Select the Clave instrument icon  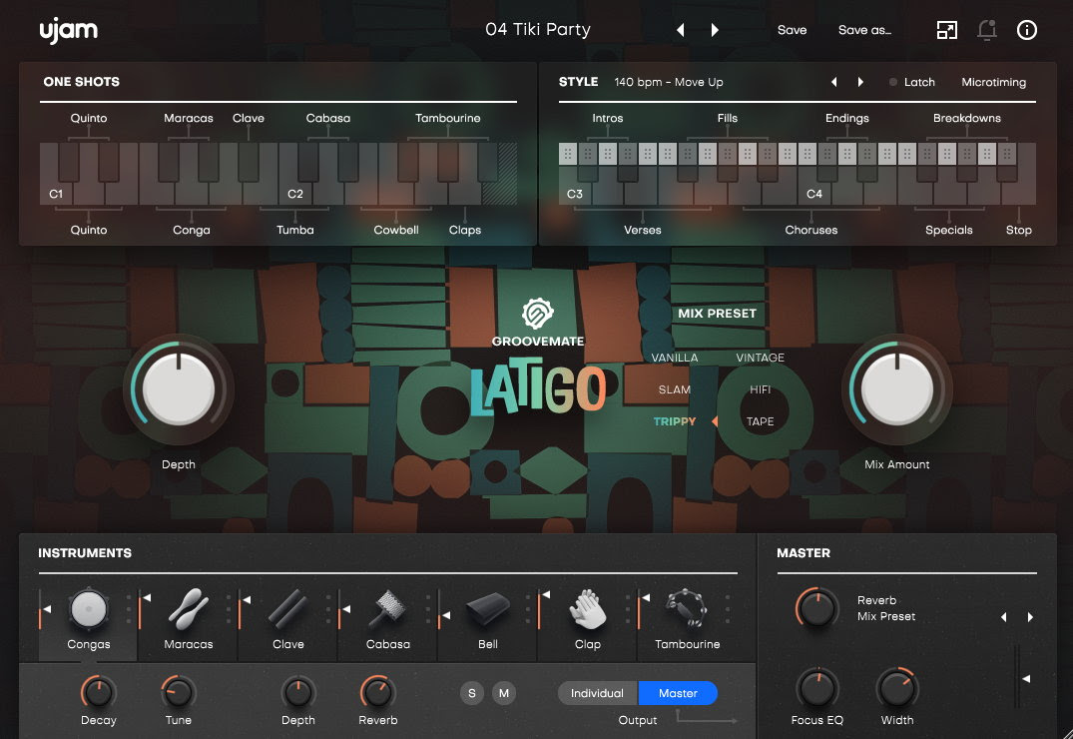(x=287, y=609)
